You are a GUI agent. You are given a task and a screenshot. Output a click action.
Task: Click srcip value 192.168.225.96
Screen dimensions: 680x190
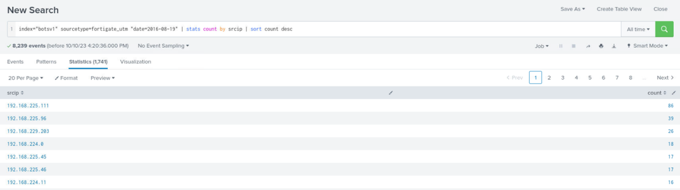26,118
